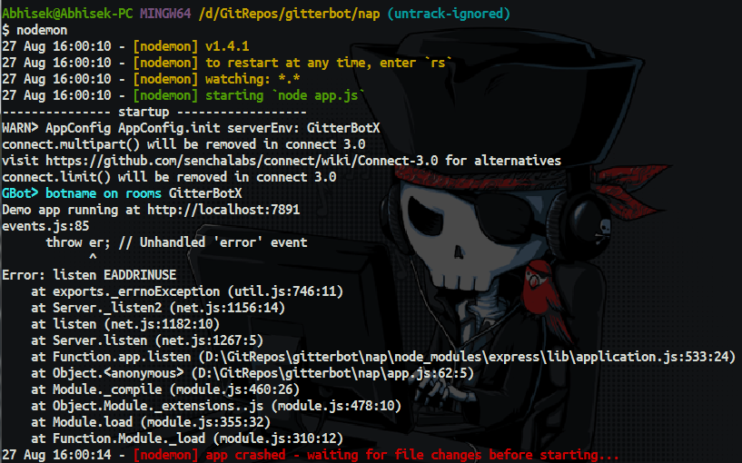Click the 'at Function.app.listen' application.js:533:24 line
The width and height of the screenshot is (742, 463).
click(383, 357)
